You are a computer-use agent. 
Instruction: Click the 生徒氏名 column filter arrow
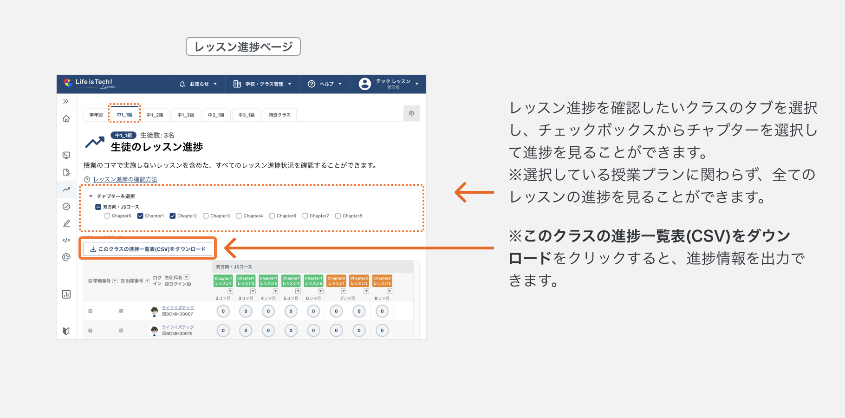point(187,277)
